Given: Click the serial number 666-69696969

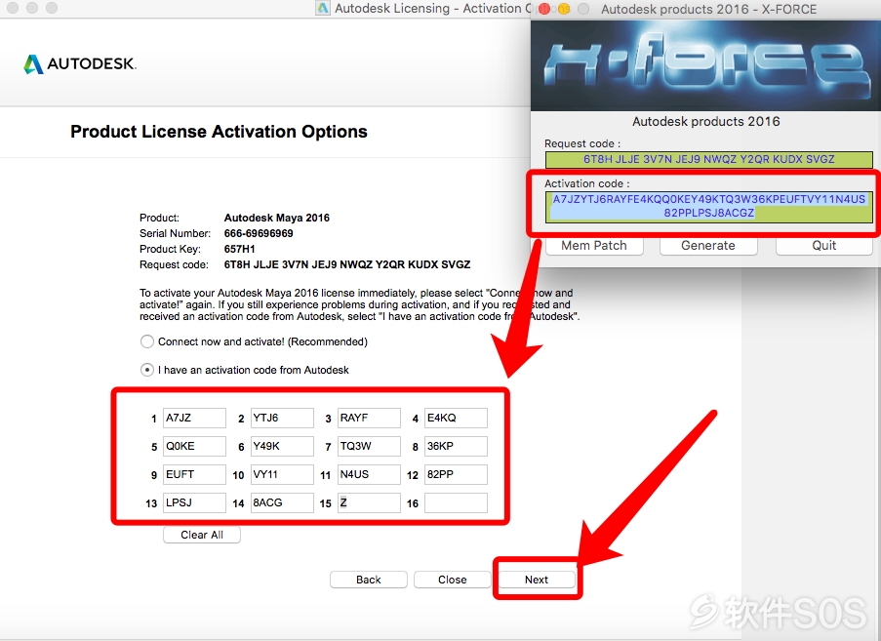Looking at the screenshot, I should pyautogui.click(x=259, y=233).
